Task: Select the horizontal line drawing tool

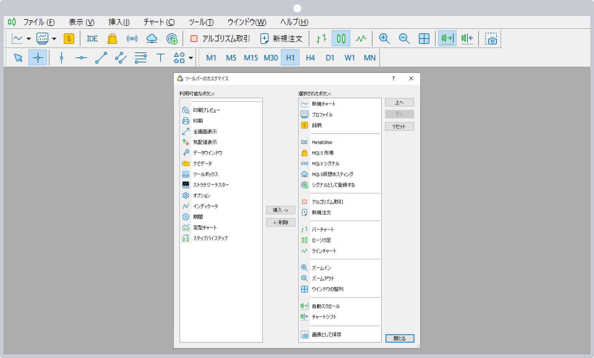Action: tap(81, 58)
